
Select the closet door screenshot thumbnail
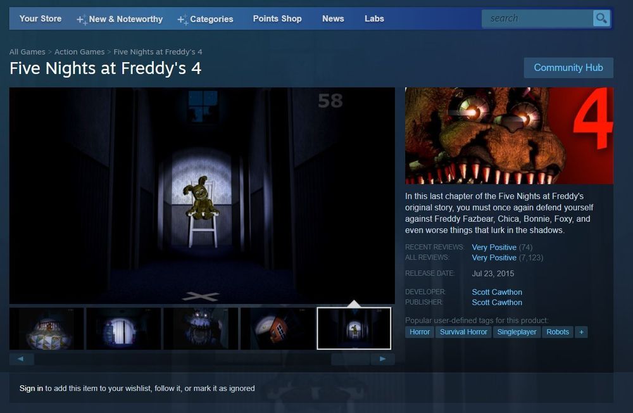(123, 329)
